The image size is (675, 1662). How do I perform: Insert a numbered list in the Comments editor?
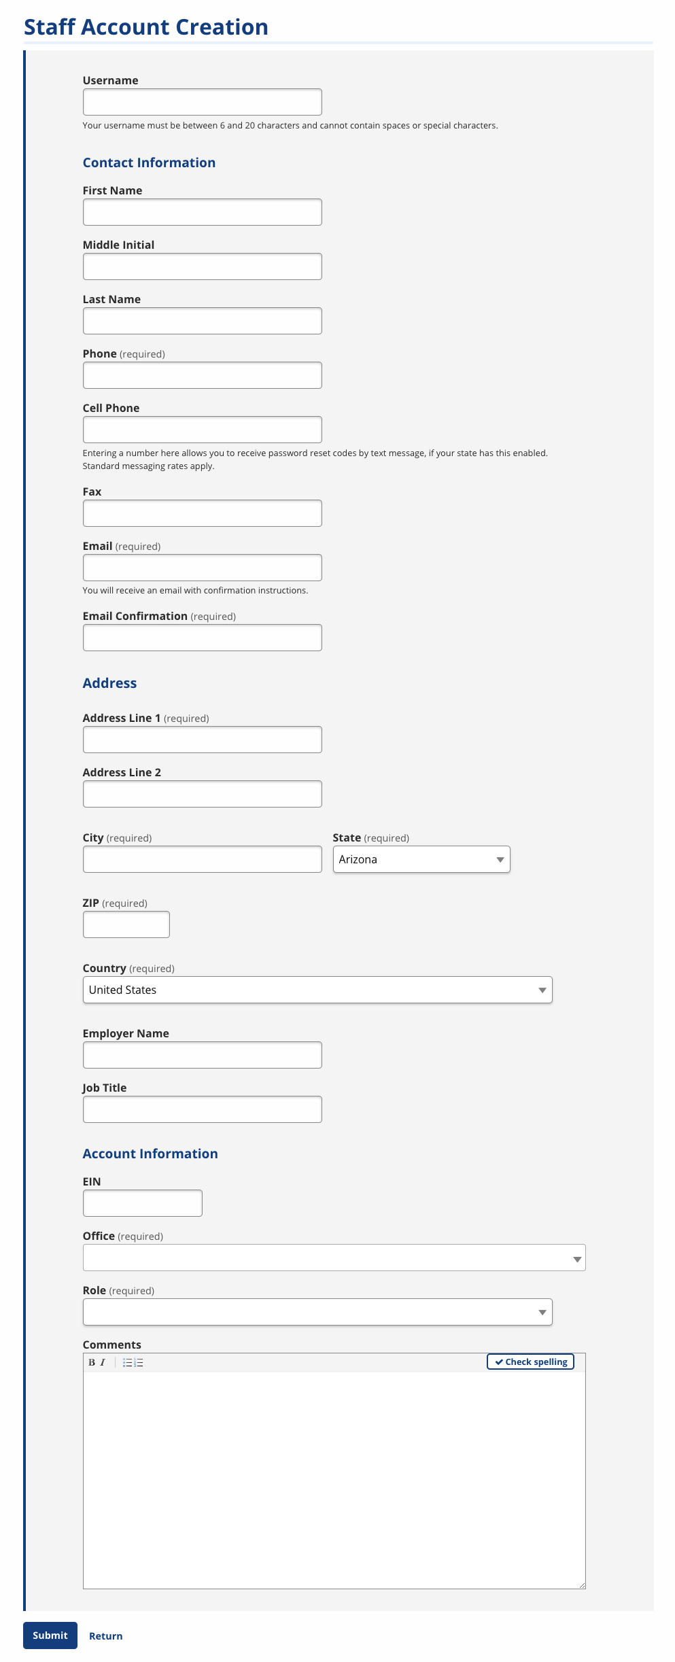139,1362
